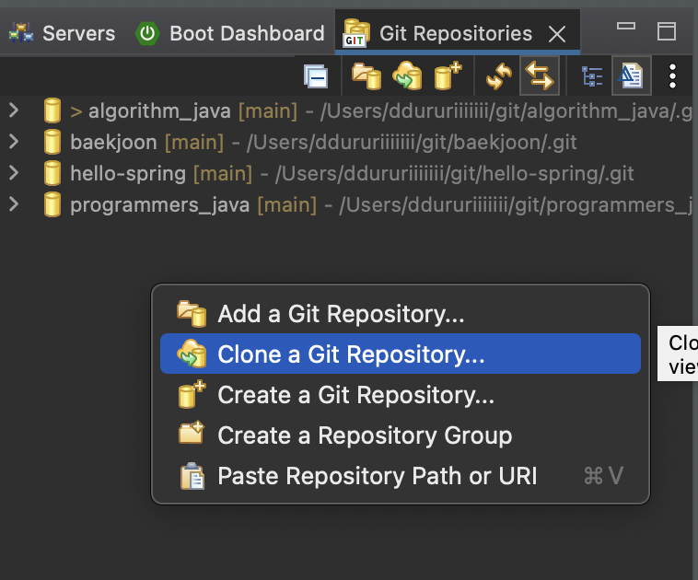
Task: Click Add existing Git repository toolbar icon
Action: 366,76
